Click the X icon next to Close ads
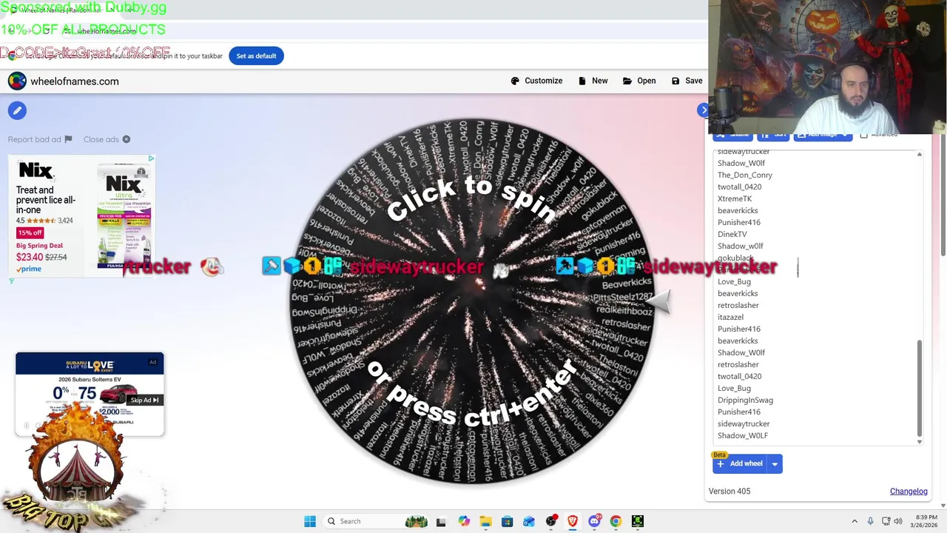 click(127, 139)
